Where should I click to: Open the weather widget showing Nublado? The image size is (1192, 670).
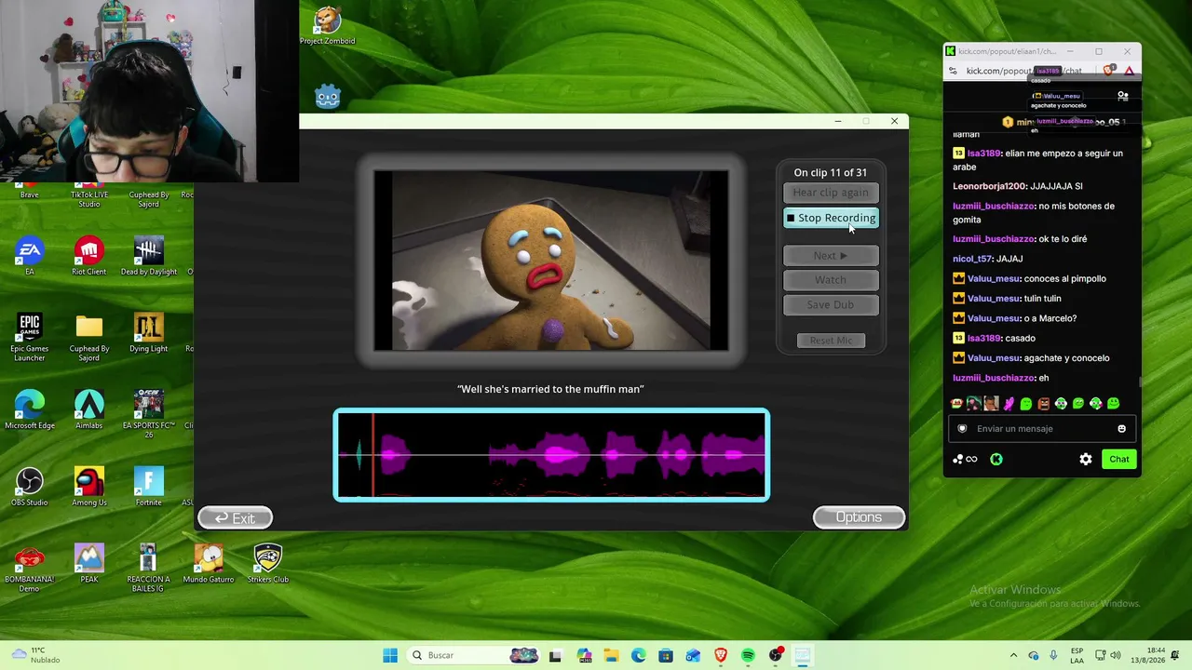[34, 655]
